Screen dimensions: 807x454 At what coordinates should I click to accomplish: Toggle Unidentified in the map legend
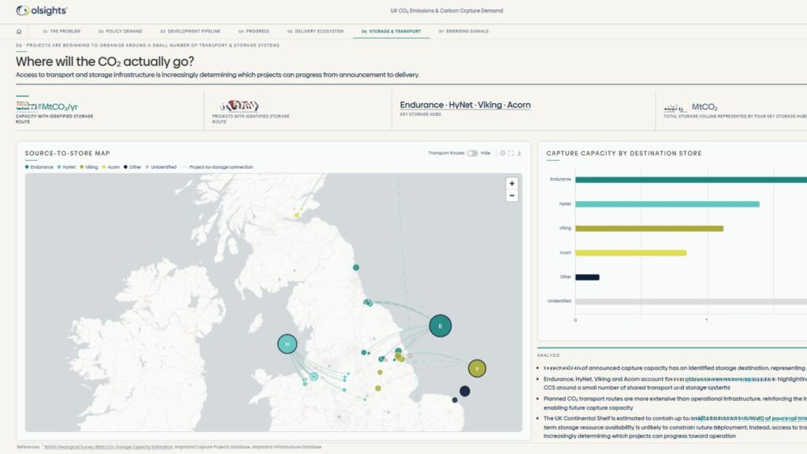coord(161,167)
